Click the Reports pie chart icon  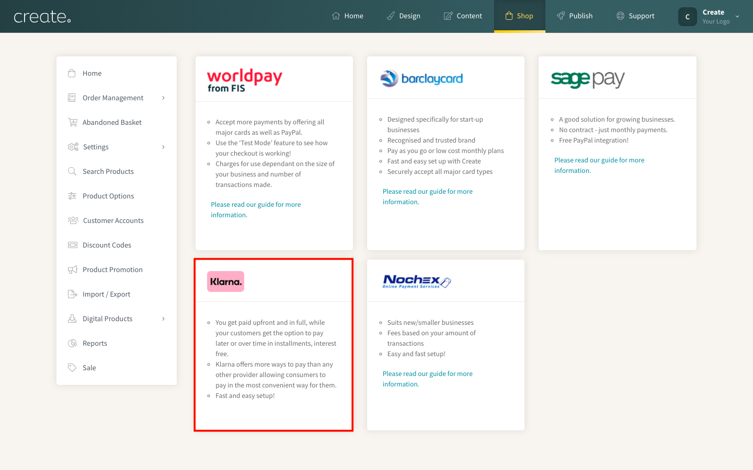point(72,343)
